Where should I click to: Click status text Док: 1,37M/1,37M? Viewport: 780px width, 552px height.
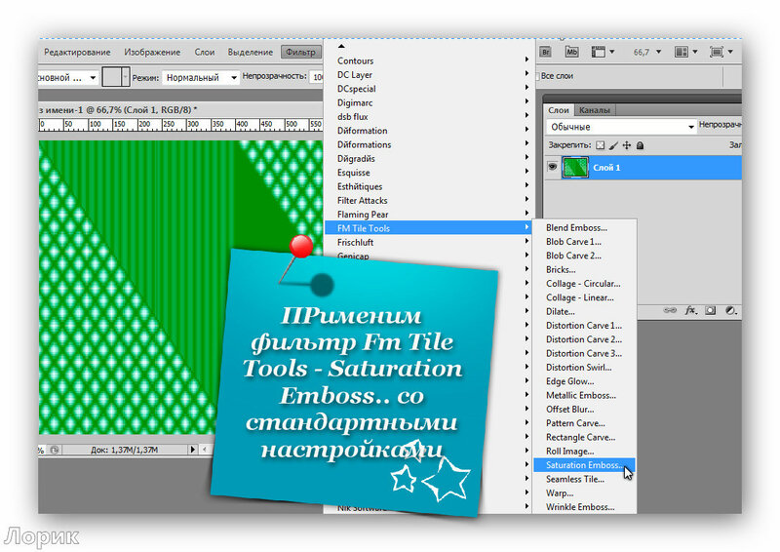coord(125,450)
